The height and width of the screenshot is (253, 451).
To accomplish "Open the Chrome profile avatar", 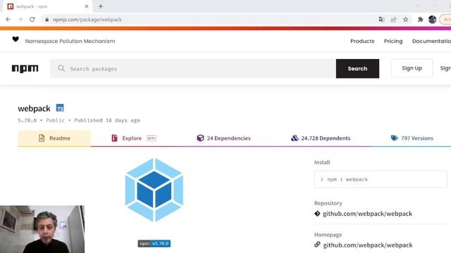I will (x=432, y=20).
